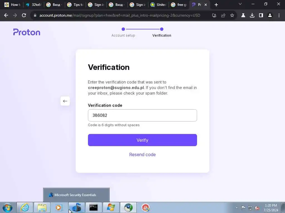Open Windows Explorer folder from the taskbar
285x213 pixels.
coord(42,207)
